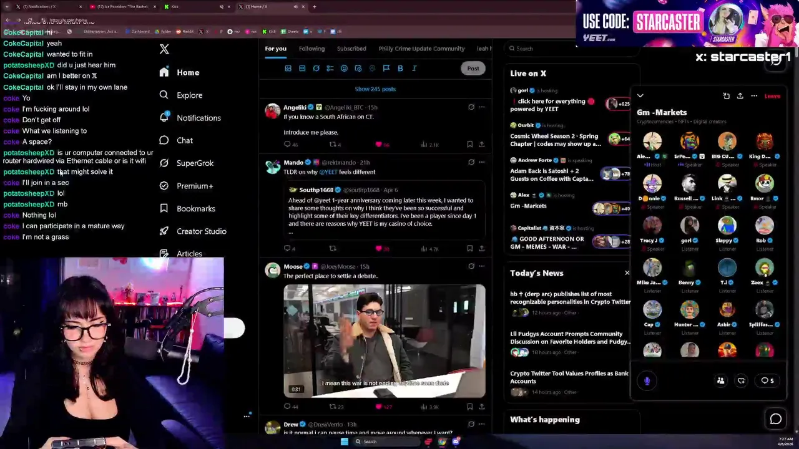Bookmark Moose's video post

point(469,407)
